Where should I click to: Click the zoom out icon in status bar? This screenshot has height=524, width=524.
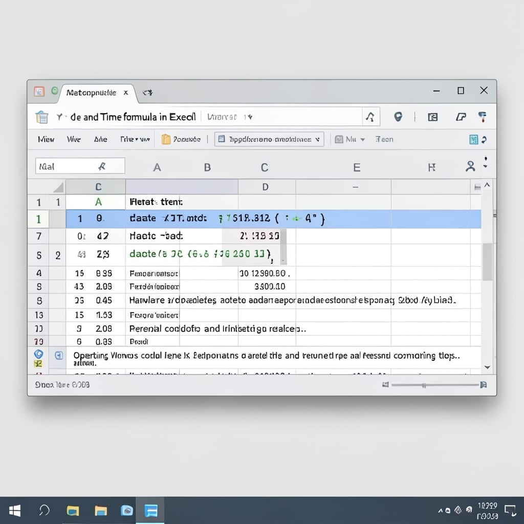385,385
